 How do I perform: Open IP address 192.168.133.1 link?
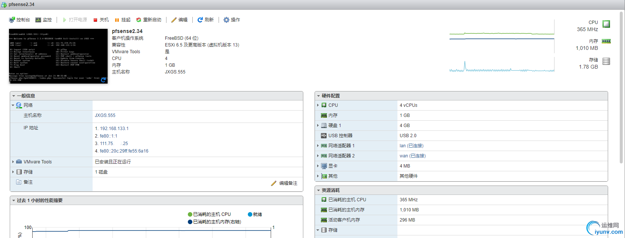pos(114,129)
